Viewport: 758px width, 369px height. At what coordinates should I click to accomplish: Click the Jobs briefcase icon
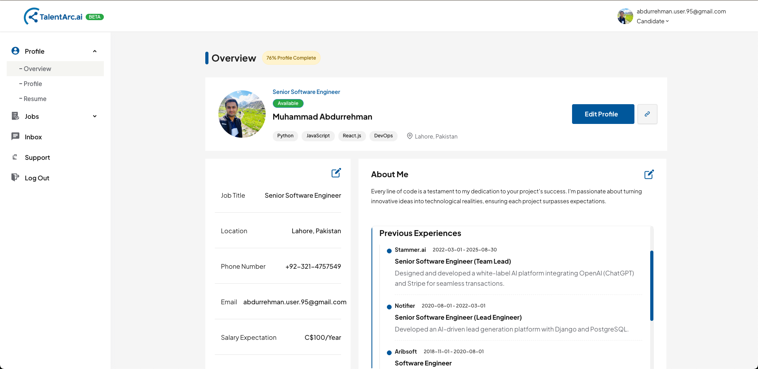(x=15, y=116)
